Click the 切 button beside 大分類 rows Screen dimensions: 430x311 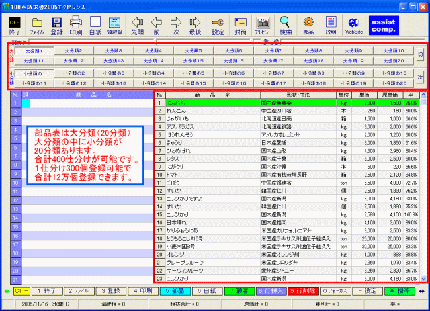coord(420,55)
